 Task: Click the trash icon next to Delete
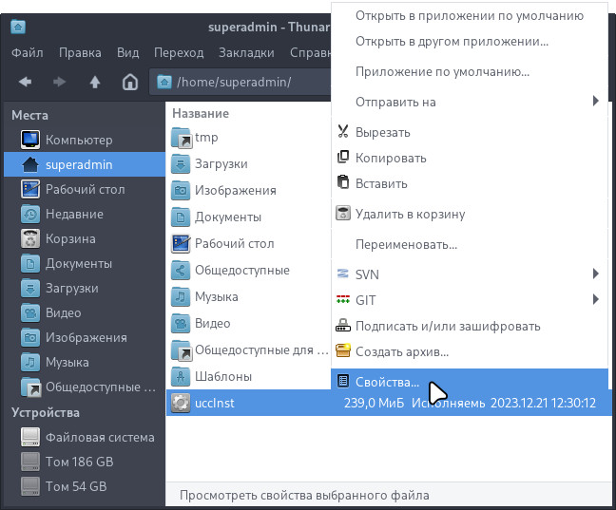pyautogui.click(x=343, y=214)
